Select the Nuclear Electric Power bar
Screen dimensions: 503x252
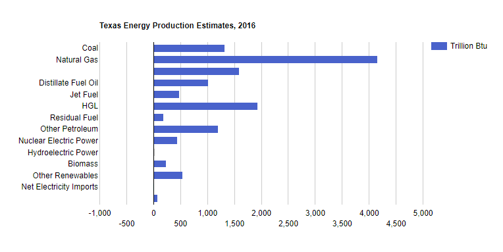(165, 140)
